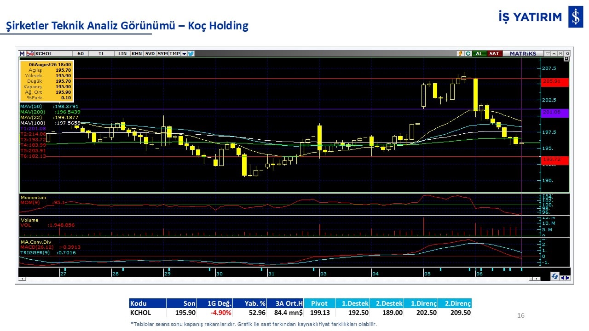Click the 1.Destek column header

(x=352, y=303)
